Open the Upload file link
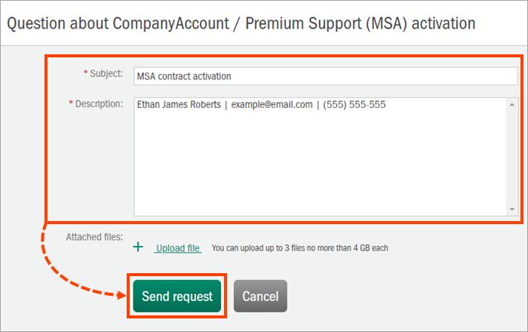 178,248
